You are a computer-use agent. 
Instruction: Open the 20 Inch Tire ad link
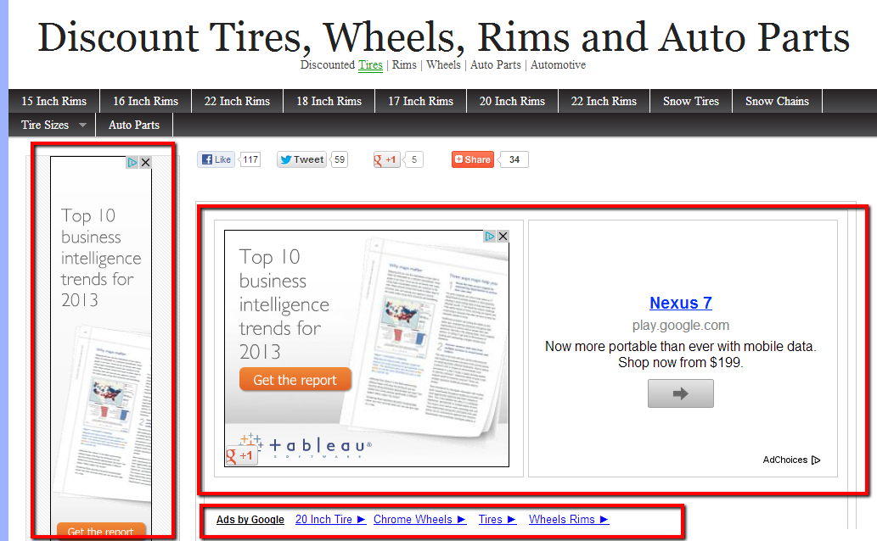pyautogui.click(x=330, y=519)
